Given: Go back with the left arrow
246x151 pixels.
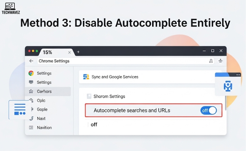Looking at the screenshot, I should [31, 61].
